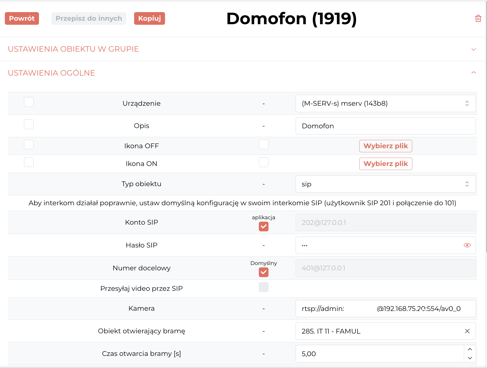
Task: Choose file for Ikona ON
Action: pos(386,164)
